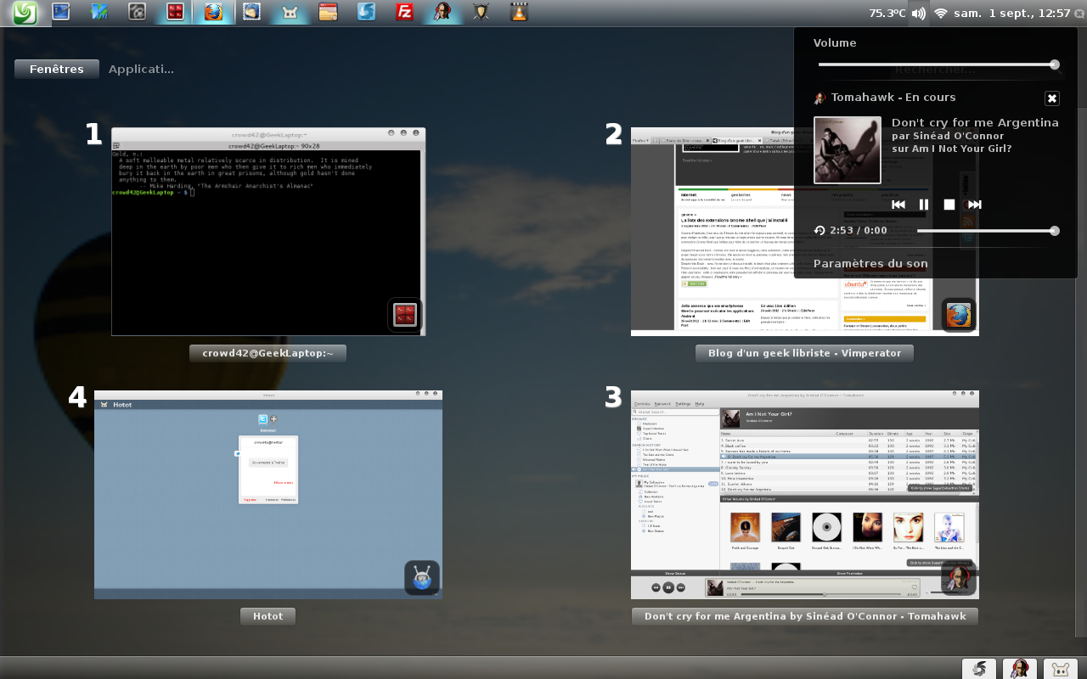Viewport: 1087px width, 679px height.
Task: Open the shield app icon in the panel
Action: point(482,12)
